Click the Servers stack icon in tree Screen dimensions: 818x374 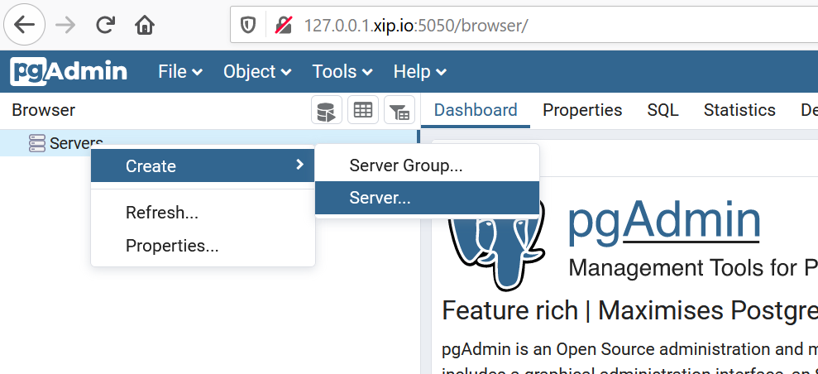tap(37, 143)
